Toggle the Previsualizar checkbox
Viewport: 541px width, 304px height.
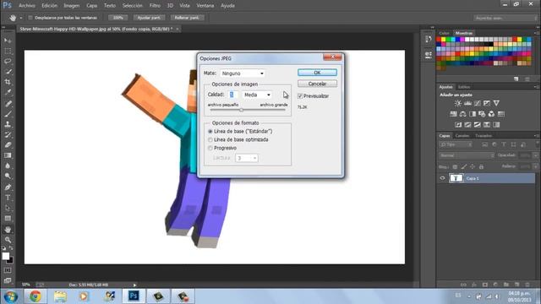coord(300,95)
